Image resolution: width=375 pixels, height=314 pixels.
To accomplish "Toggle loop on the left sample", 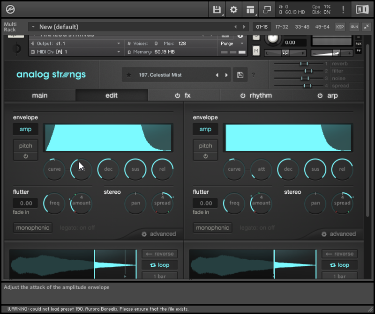I will click(x=160, y=265).
